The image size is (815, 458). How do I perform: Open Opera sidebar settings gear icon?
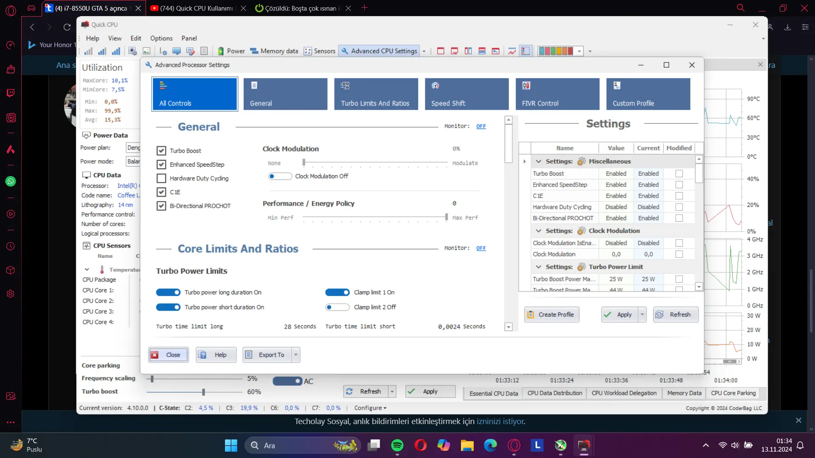(x=11, y=293)
